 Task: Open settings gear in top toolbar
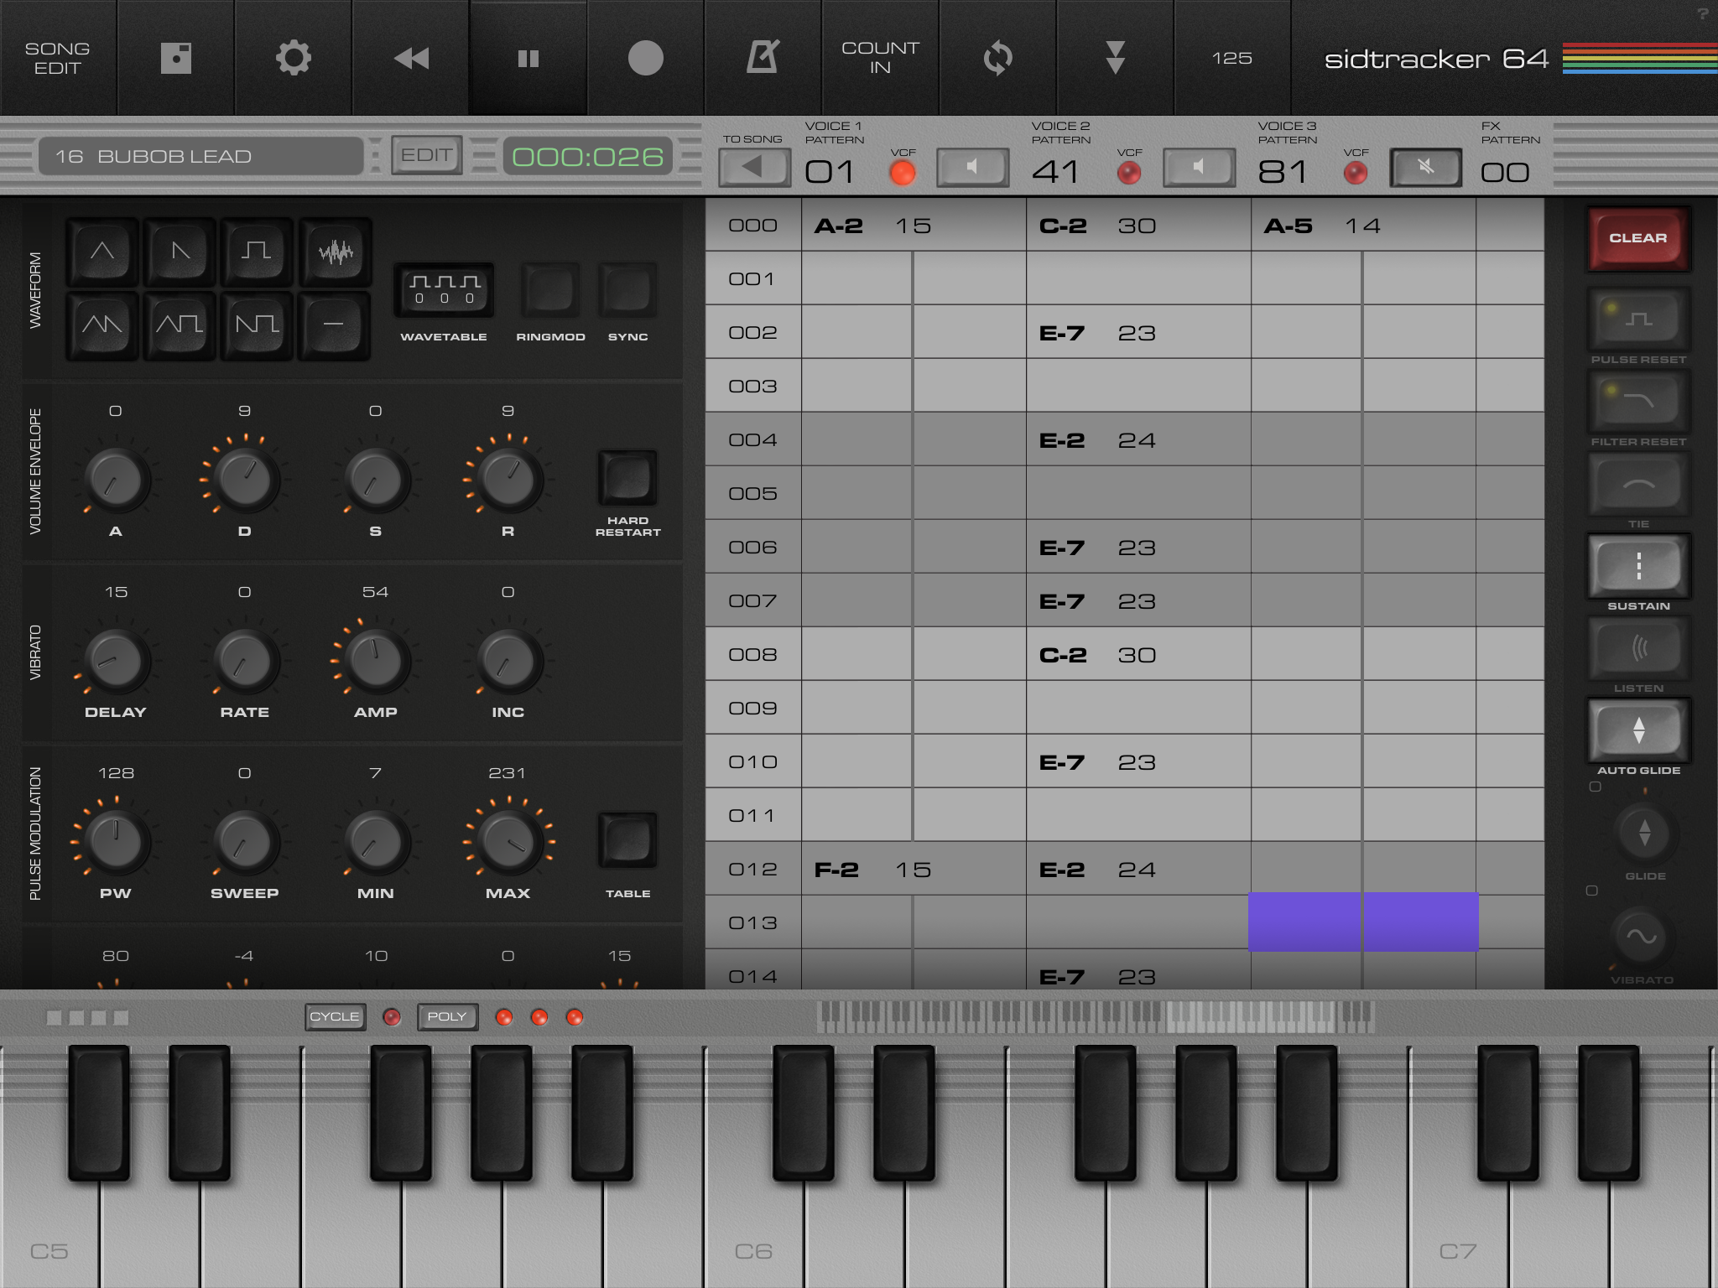pos(294,58)
